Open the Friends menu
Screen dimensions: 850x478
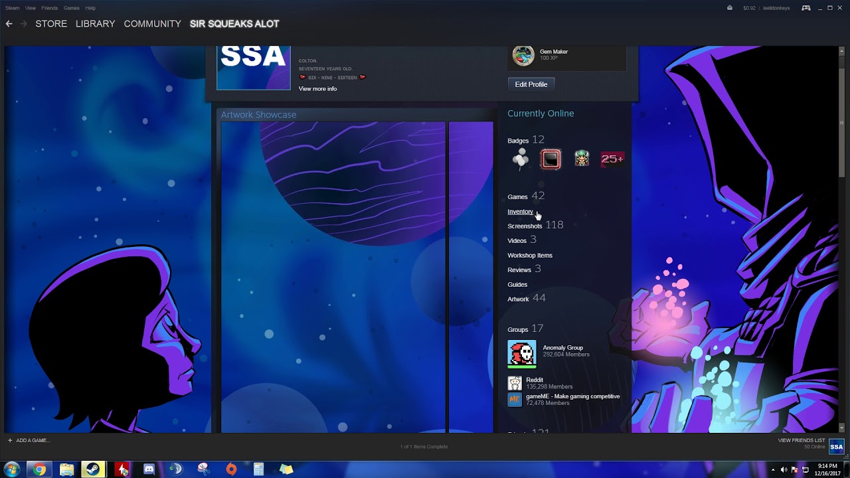[x=50, y=8]
